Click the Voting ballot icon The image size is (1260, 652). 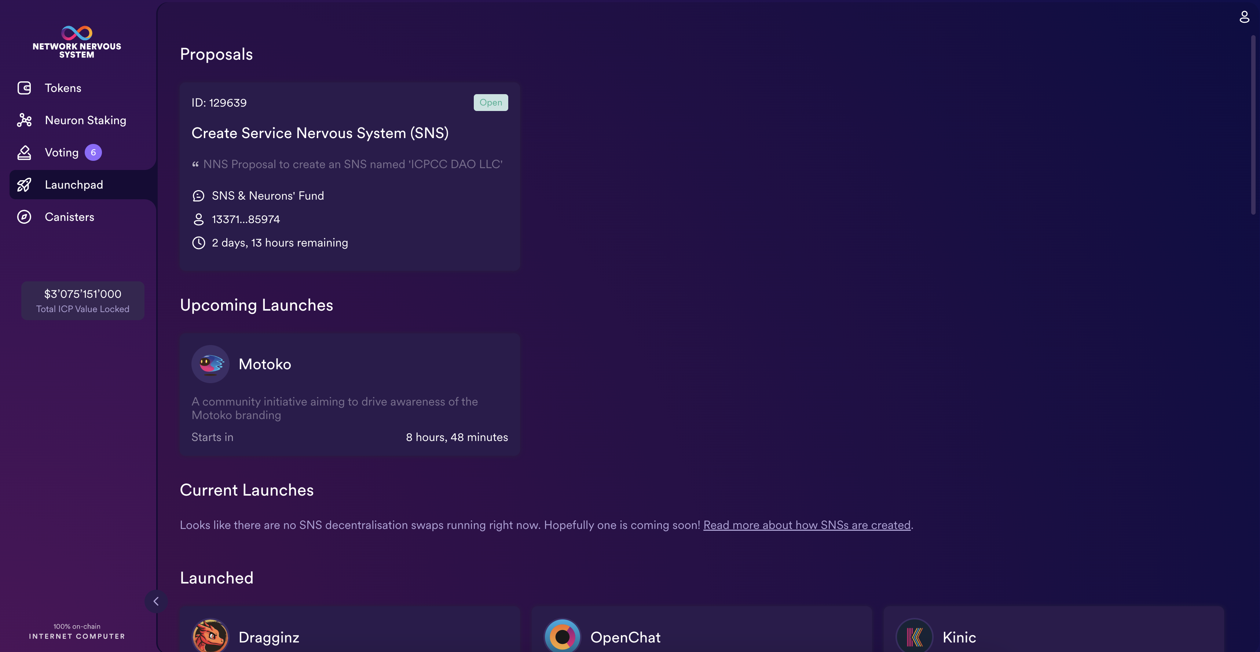coord(24,152)
